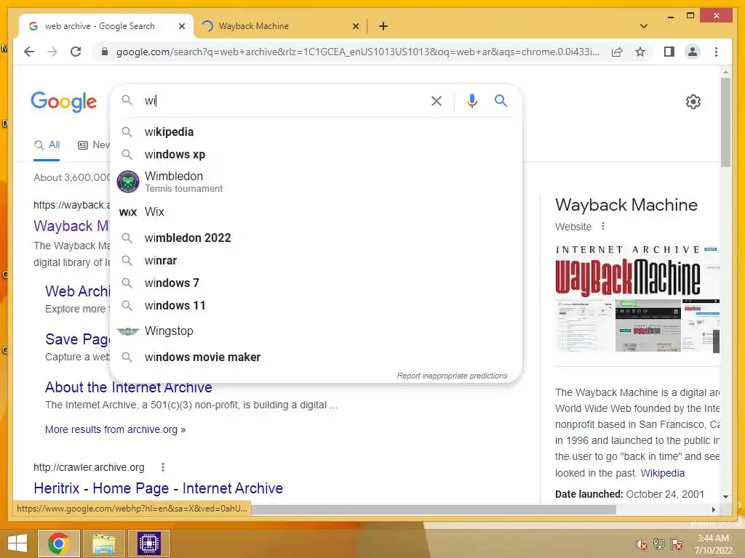Open the Windows Start button
745x558 pixels.
17,543
